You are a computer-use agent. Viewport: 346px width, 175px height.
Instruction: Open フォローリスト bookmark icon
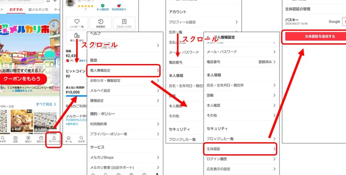[124, 23]
